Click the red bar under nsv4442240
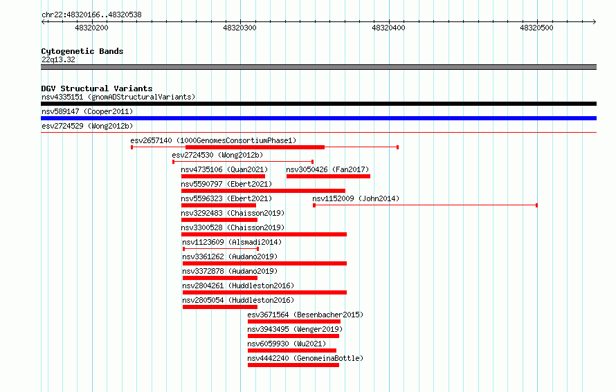 pos(293,365)
